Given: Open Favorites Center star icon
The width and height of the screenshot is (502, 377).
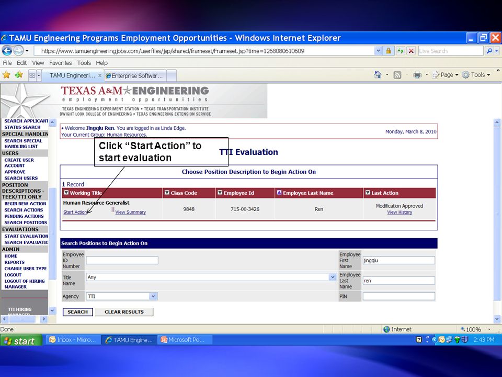Looking at the screenshot, I should (6, 75).
